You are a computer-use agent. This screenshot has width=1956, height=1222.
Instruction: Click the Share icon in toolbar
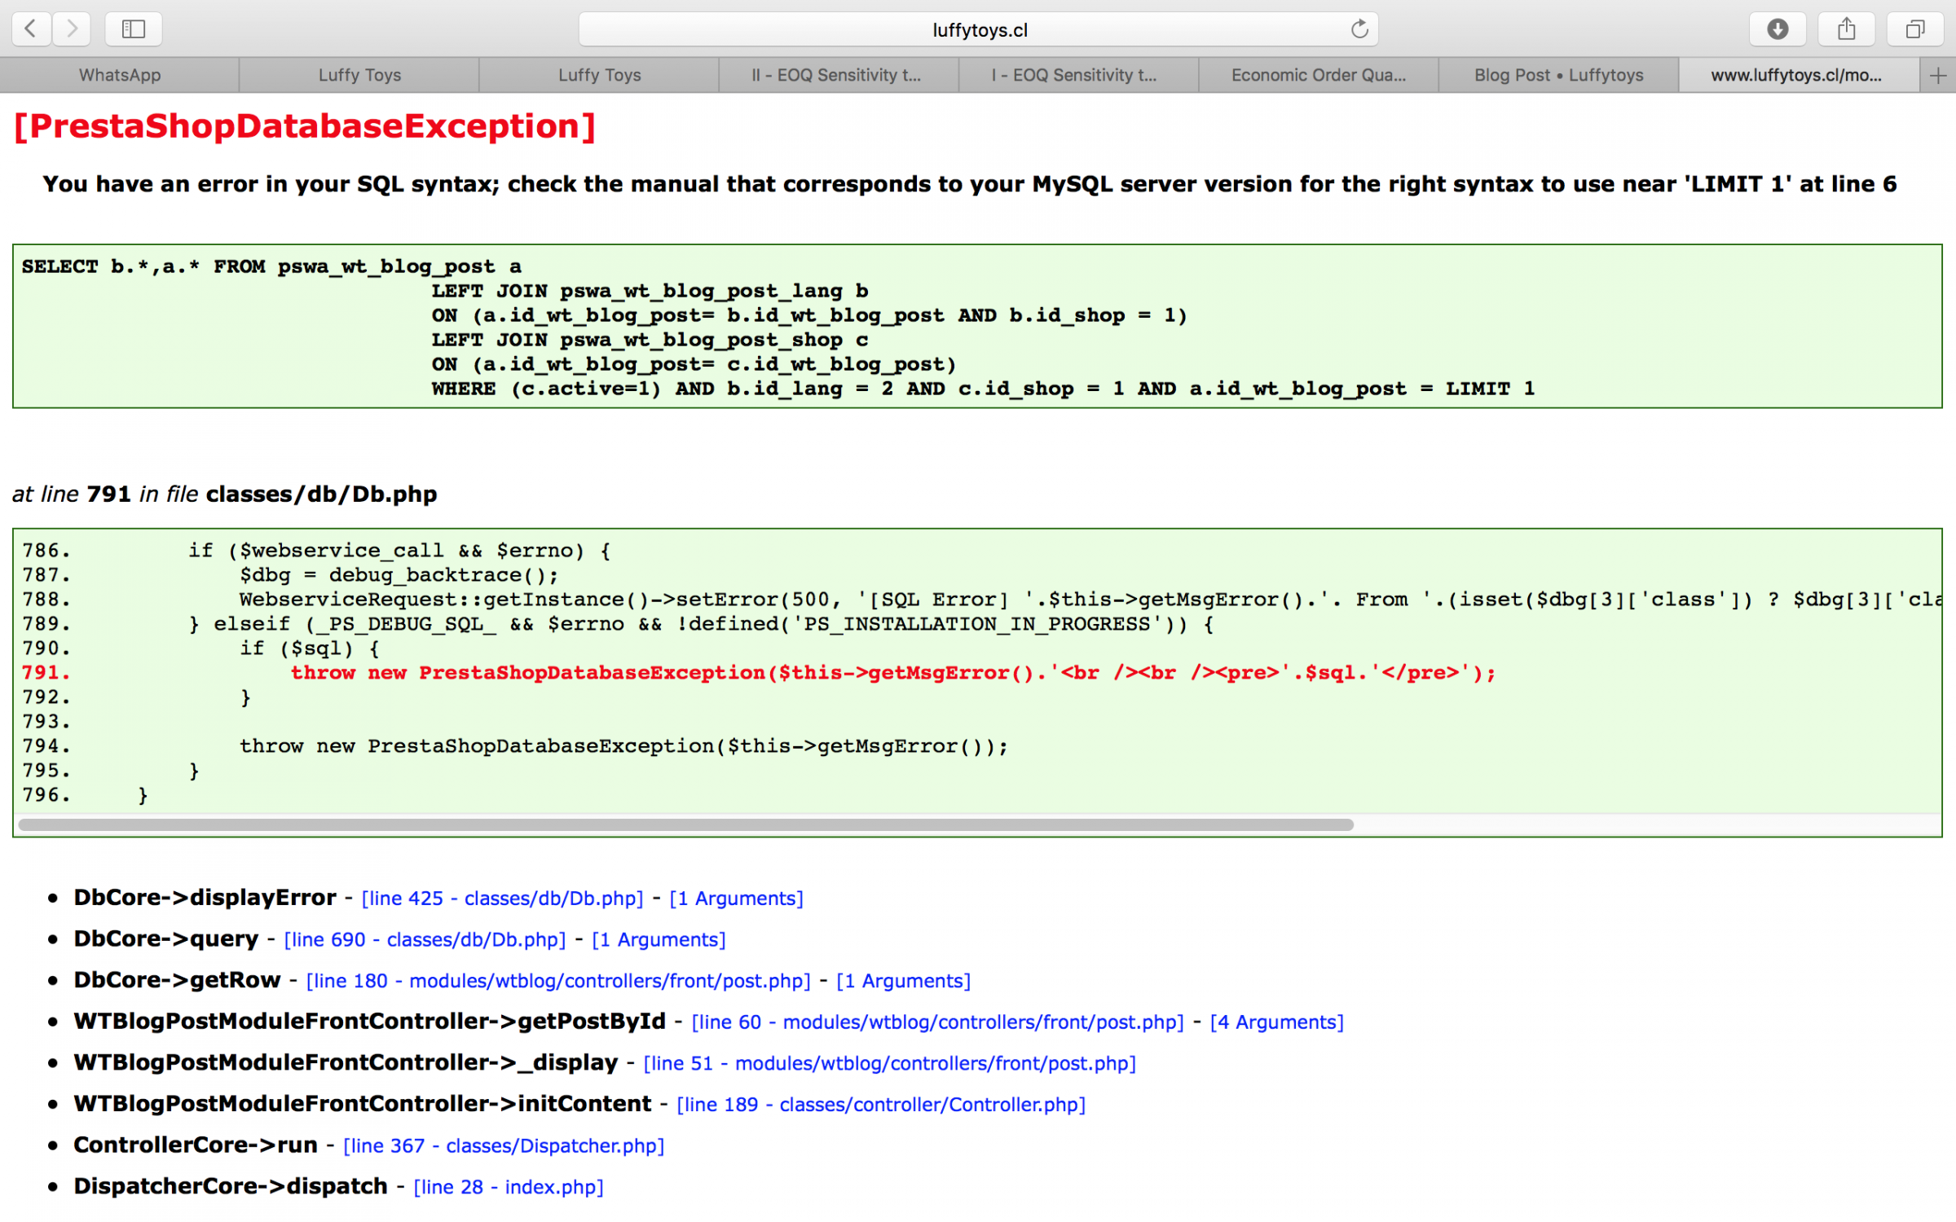click(1846, 29)
